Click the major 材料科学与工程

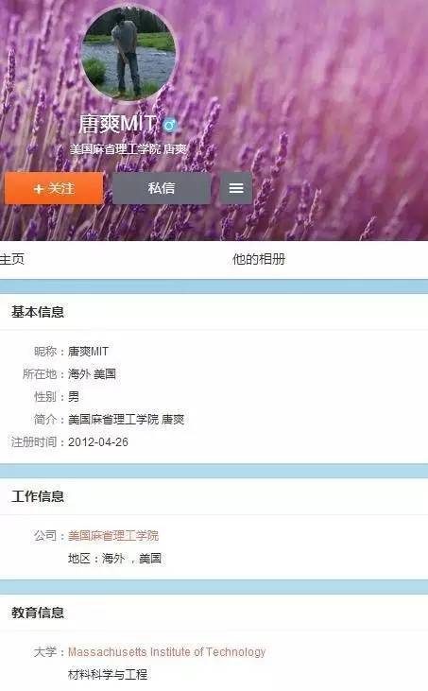[x=108, y=674]
